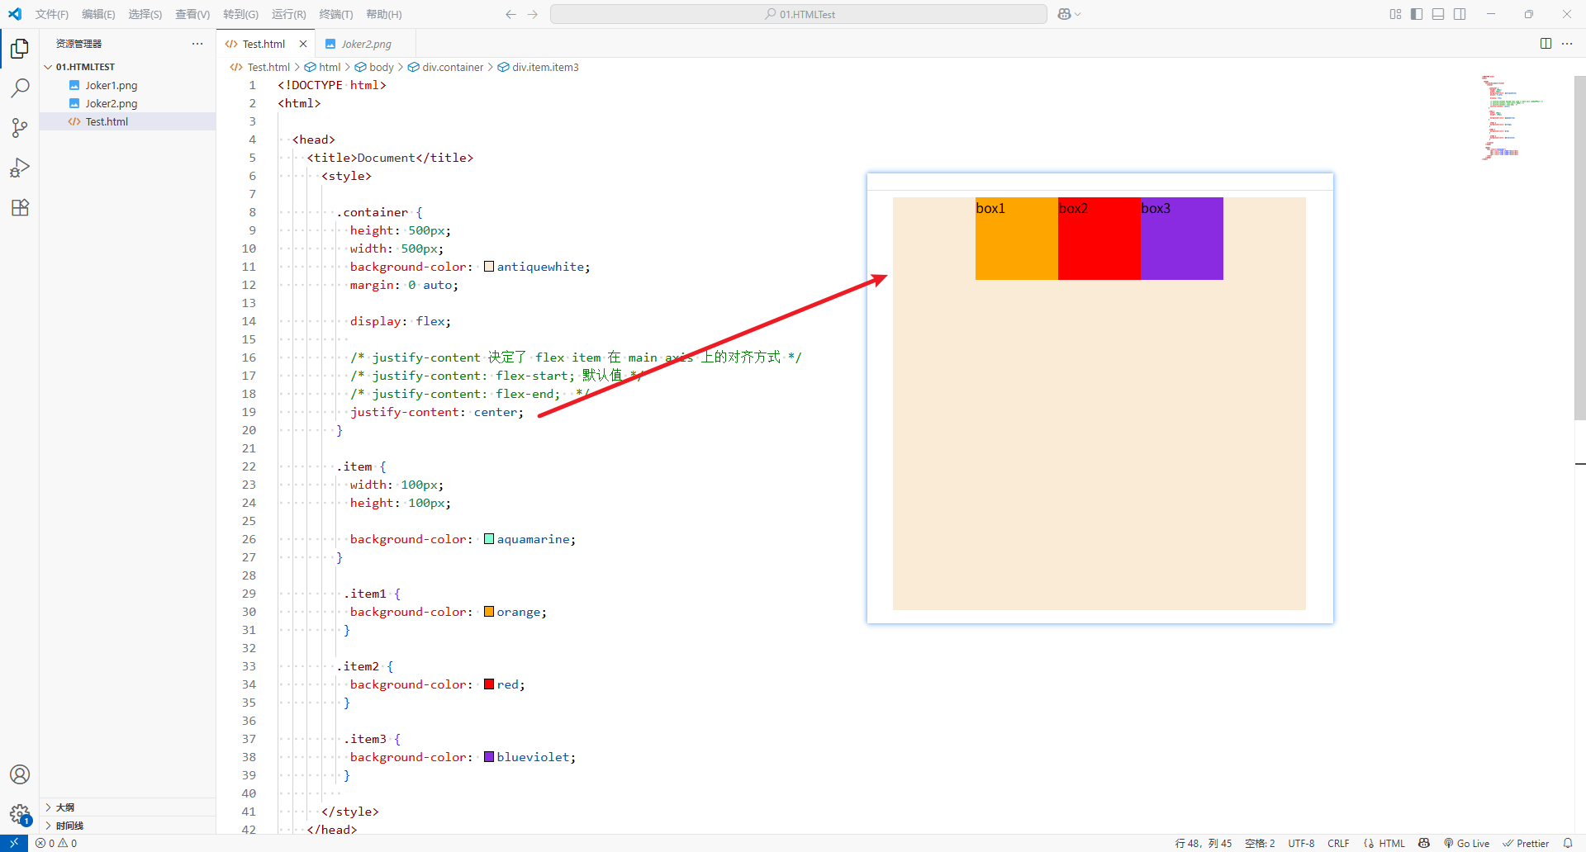The image size is (1586, 852).
Task: Open the 转到(G) menu
Action: [240, 14]
